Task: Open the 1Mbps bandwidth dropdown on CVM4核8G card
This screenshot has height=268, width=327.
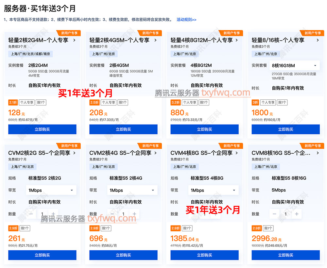Action: 214,190
